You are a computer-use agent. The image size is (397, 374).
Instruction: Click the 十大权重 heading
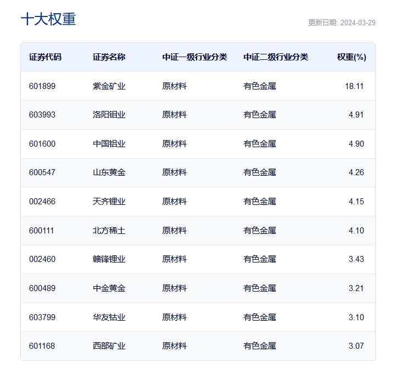[x=48, y=19]
